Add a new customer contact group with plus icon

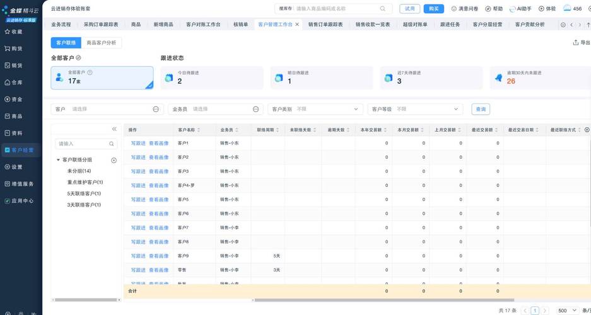tap(114, 160)
